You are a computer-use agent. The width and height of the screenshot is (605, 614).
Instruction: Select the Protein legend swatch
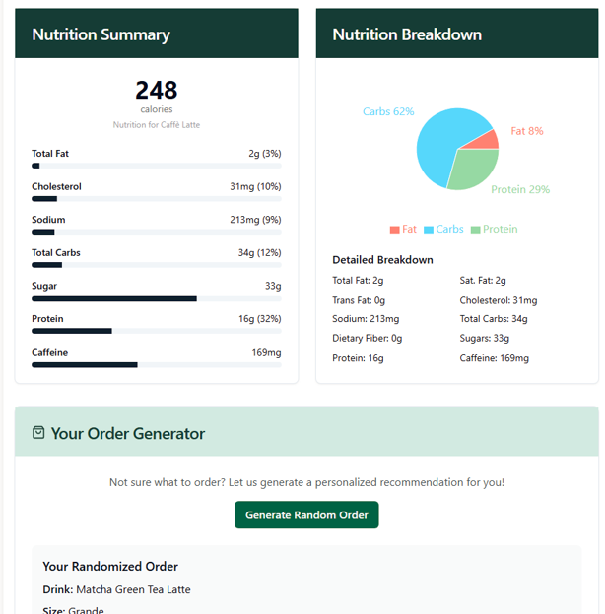coord(475,230)
